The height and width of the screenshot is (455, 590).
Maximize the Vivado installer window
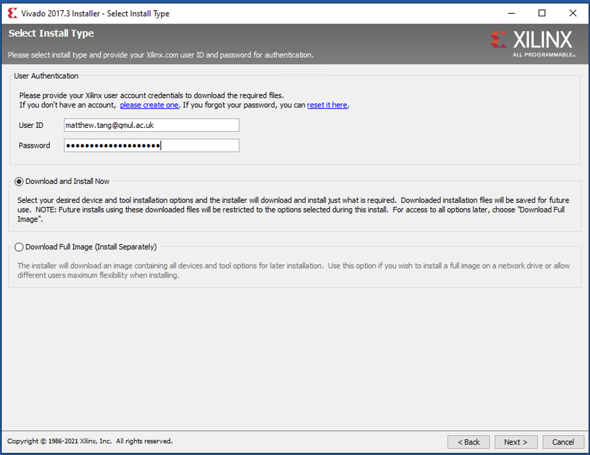tap(542, 14)
